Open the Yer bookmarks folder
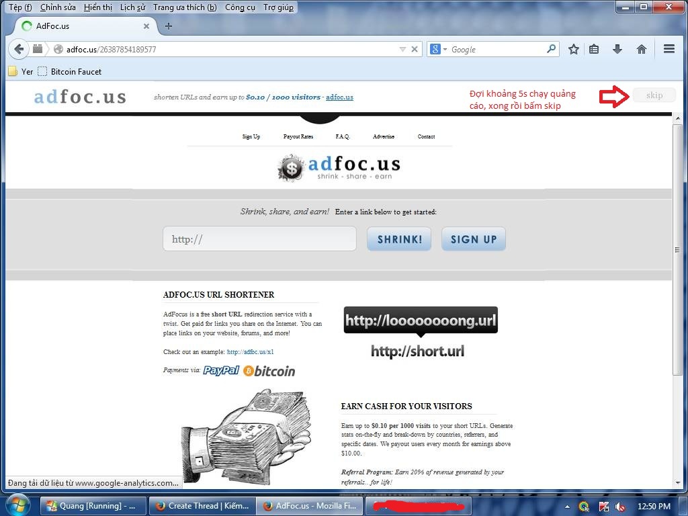The height and width of the screenshot is (516, 688). (21, 71)
